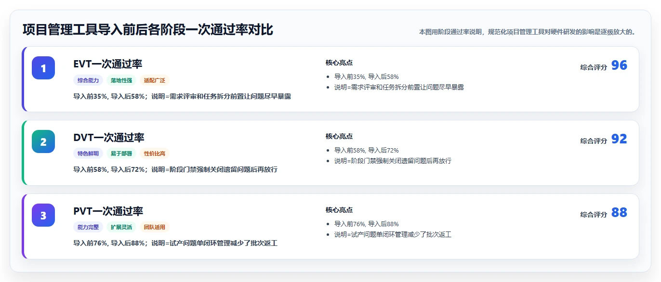Image resolution: width=661 pixels, height=282 pixels.
Task: Click bullet 说明=阶段门禁强制关闭遗留问题后再放行
Action: [x=393, y=161]
